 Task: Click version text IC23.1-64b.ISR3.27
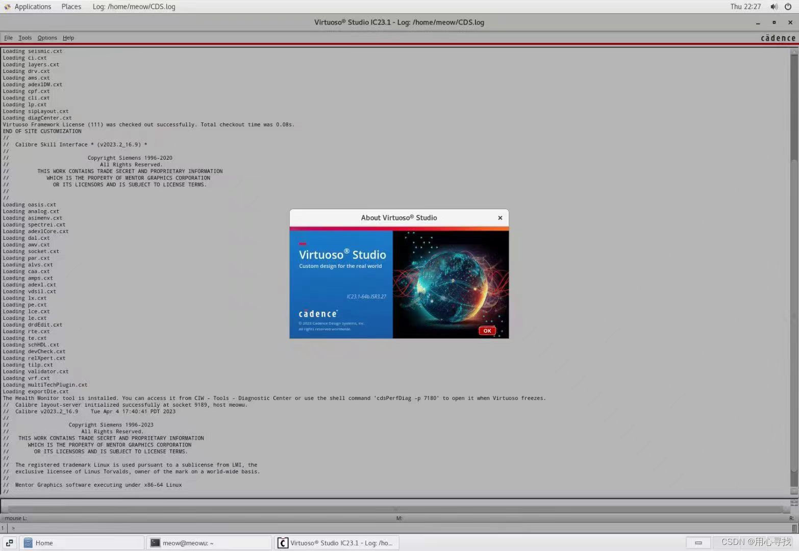366,296
